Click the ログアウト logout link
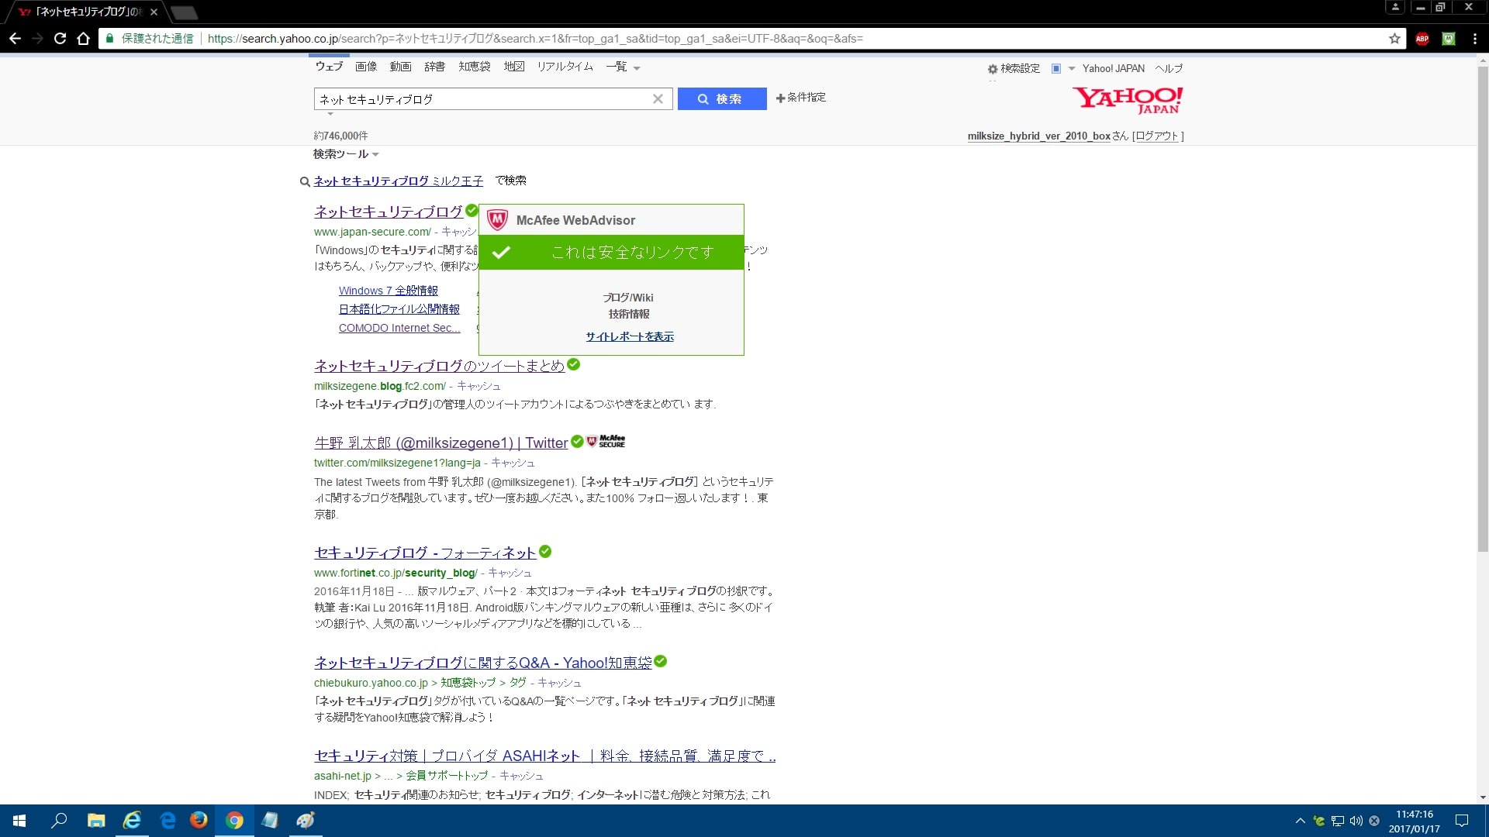1489x837 pixels. tap(1156, 136)
